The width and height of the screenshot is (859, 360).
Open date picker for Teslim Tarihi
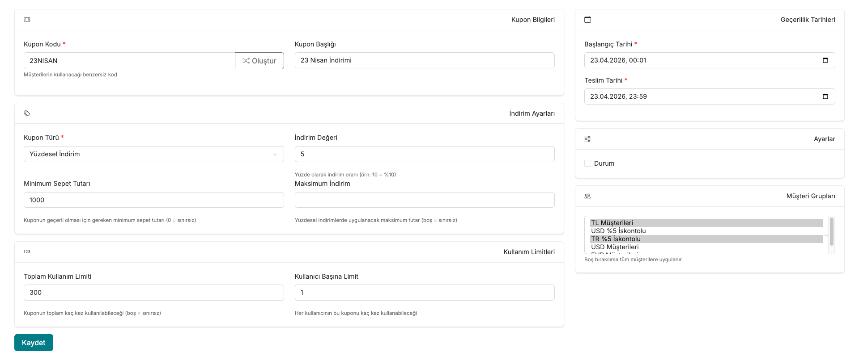[825, 96]
